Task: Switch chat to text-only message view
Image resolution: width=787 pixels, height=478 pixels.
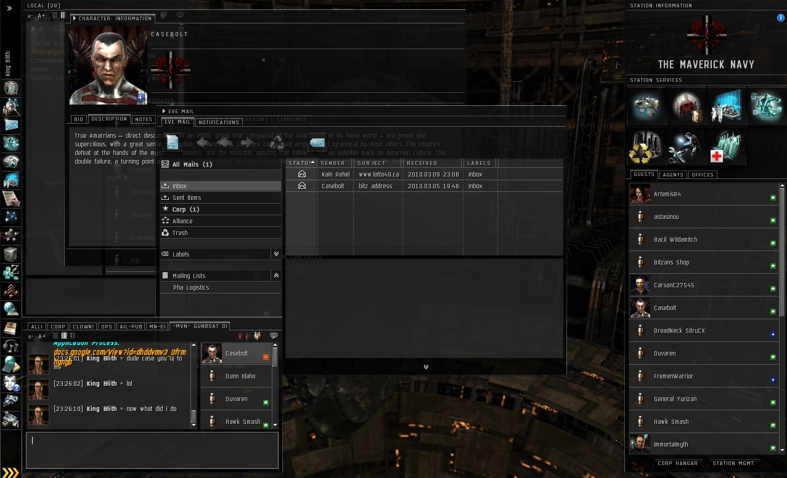Action: pos(55,336)
